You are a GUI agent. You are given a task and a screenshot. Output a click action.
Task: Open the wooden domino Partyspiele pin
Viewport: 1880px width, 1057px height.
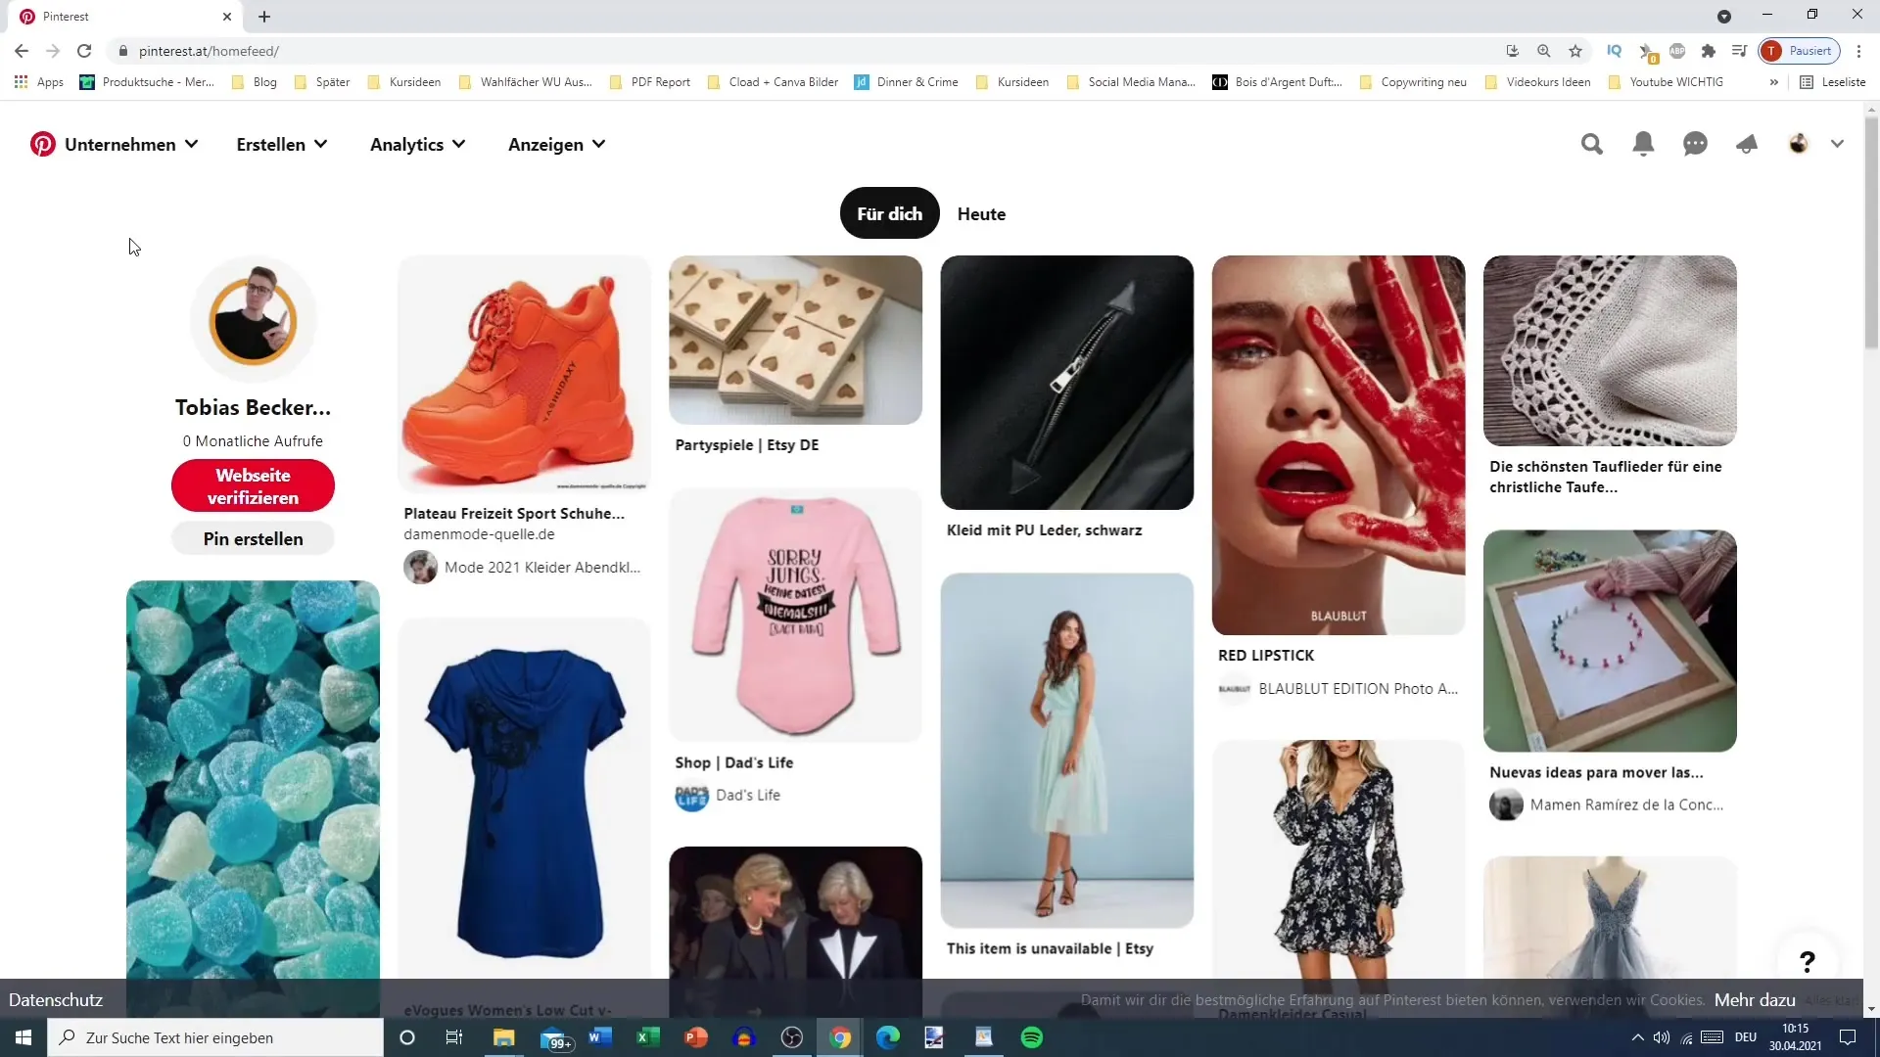pos(795,341)
